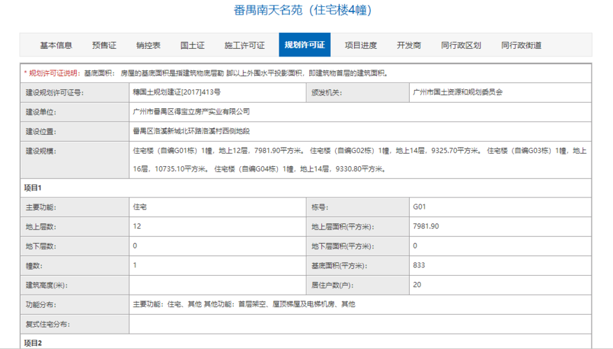Image resolution: width=613 pixels, height=349 pixels.
Task: Click the issuing authority 广州市国土资源和规划委员会
Action: [x=457, y=92]
